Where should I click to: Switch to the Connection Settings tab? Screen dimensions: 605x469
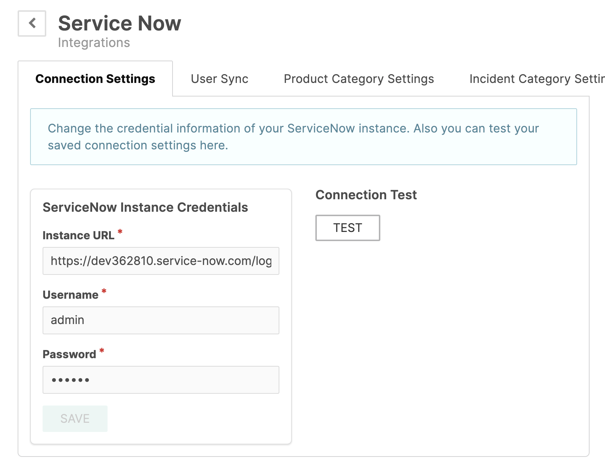95,79
